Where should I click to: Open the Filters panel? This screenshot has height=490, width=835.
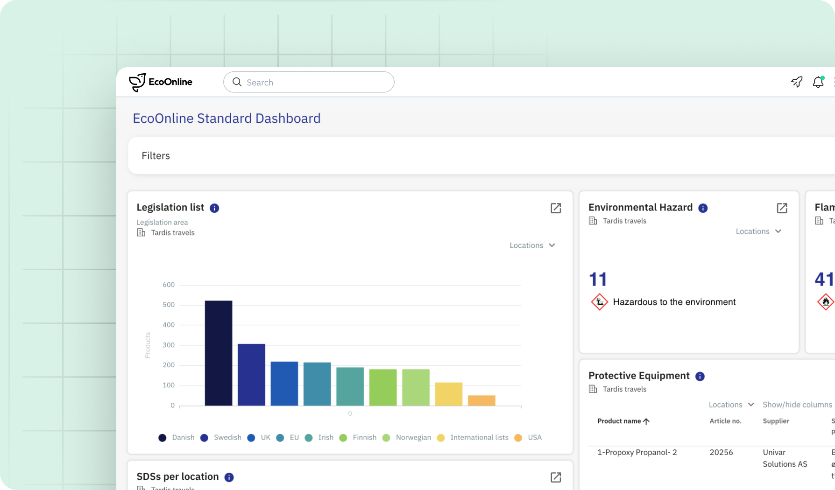click(156, 155)
